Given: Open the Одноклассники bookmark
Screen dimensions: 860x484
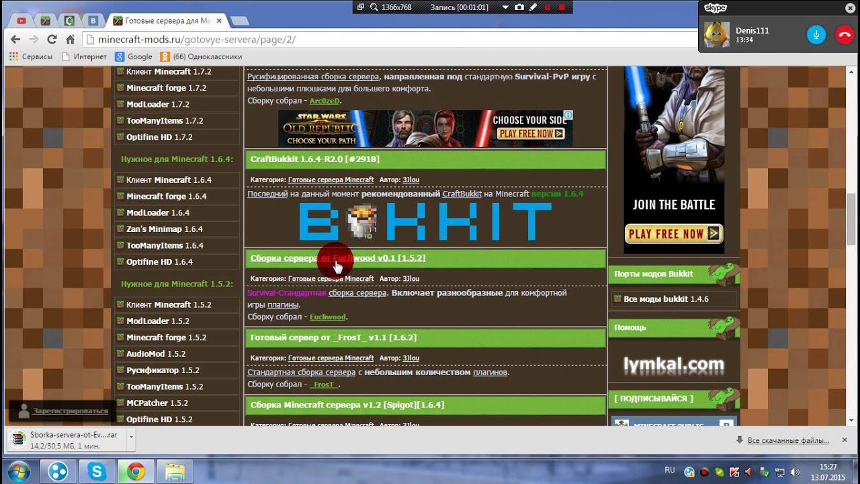Looking at the screenshot, I should point(201,56).
